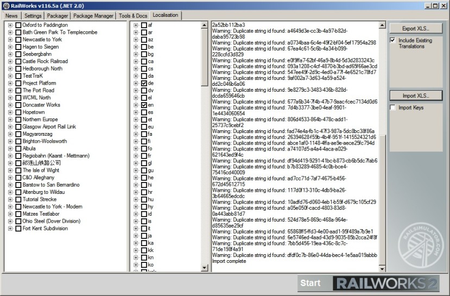The image size is (450, 296).
Task: Select Tutorial Strecke route
Action: (x=39, y=199)
